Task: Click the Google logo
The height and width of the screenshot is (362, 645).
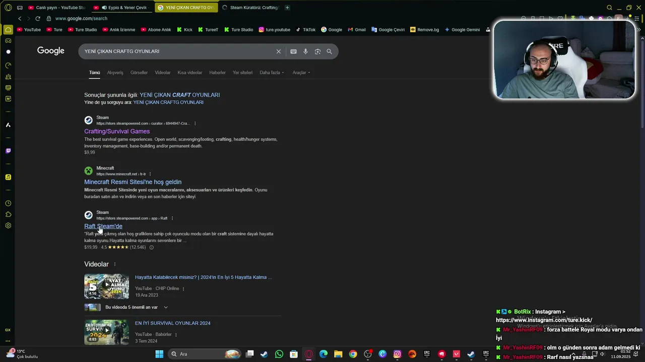Action: [51, 51]
